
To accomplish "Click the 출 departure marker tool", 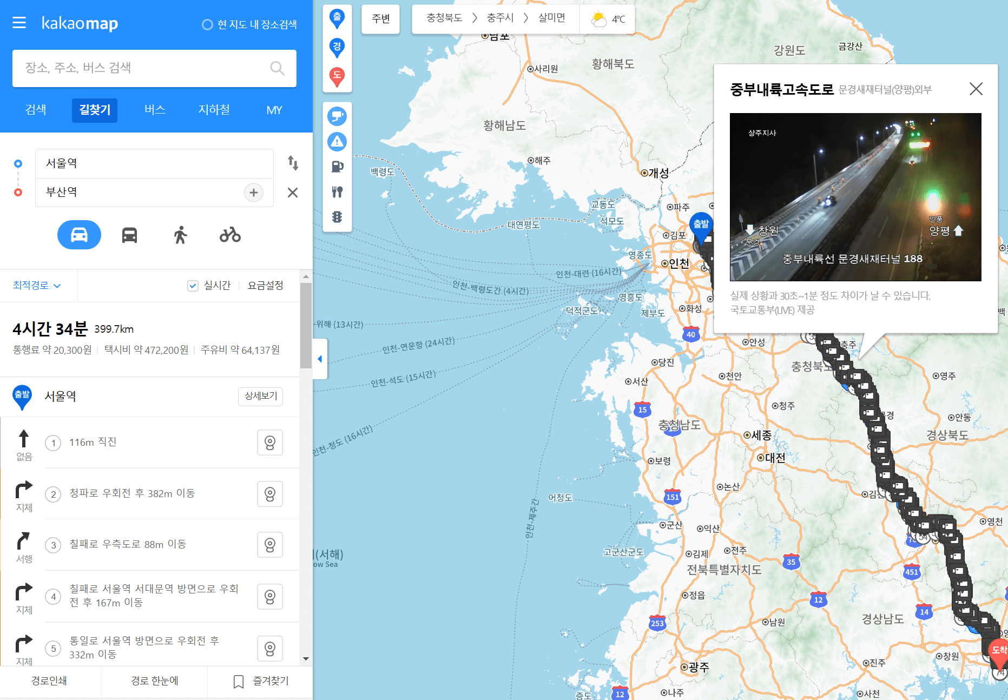I will click(x=337, y=18).
